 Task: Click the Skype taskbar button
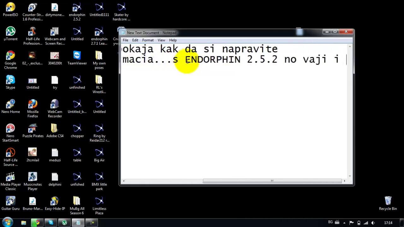point(51,223)
